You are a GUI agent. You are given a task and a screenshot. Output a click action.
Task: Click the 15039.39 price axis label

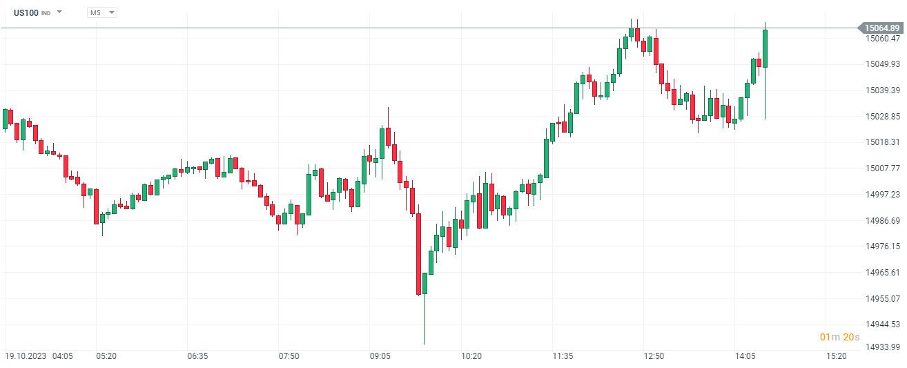pos(882,90)
